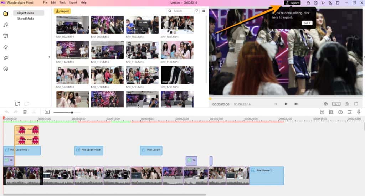Toggle the zoom-to-fit timeline button

coord(47,112)
